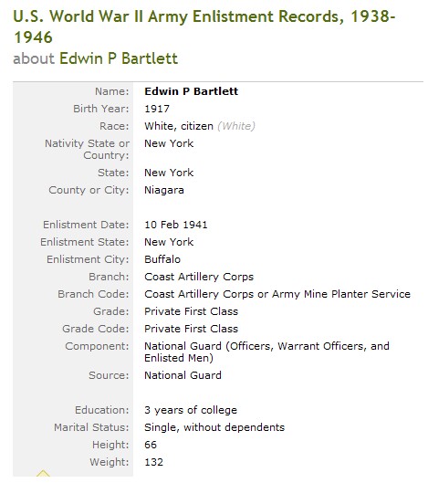Open the U.S. World War II Army Enlistment Records title

click(x=204, y=26)
